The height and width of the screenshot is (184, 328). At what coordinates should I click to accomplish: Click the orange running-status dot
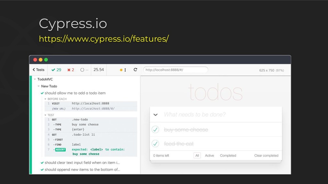[x=121, y=70]
